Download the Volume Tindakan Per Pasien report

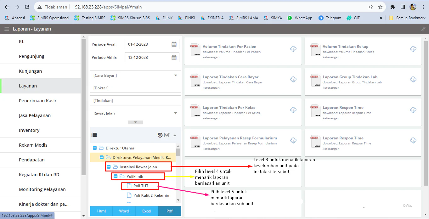pos(293,49)
